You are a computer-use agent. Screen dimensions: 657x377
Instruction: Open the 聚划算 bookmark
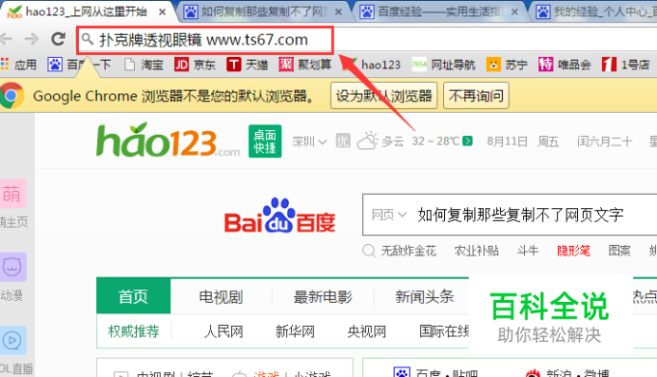click(x=305, y=65)
